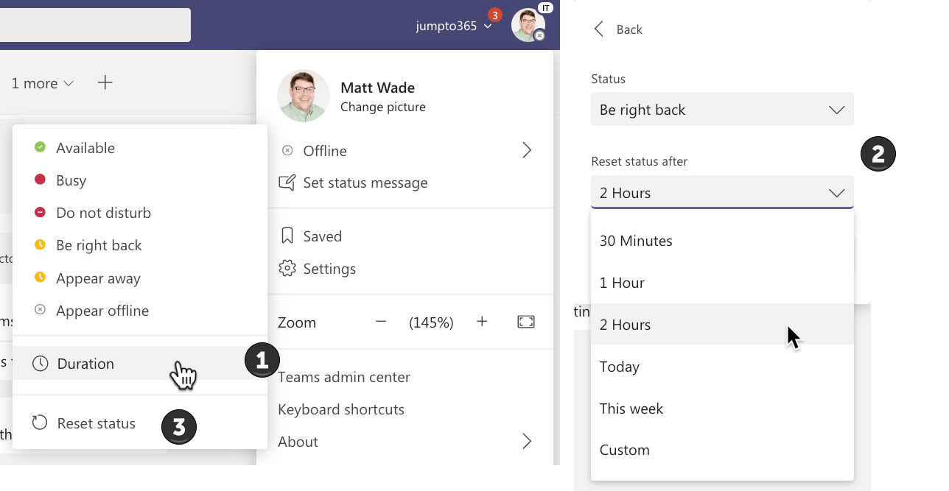
Task: Open the Reset status after dropdown
Action: point(722,193)
